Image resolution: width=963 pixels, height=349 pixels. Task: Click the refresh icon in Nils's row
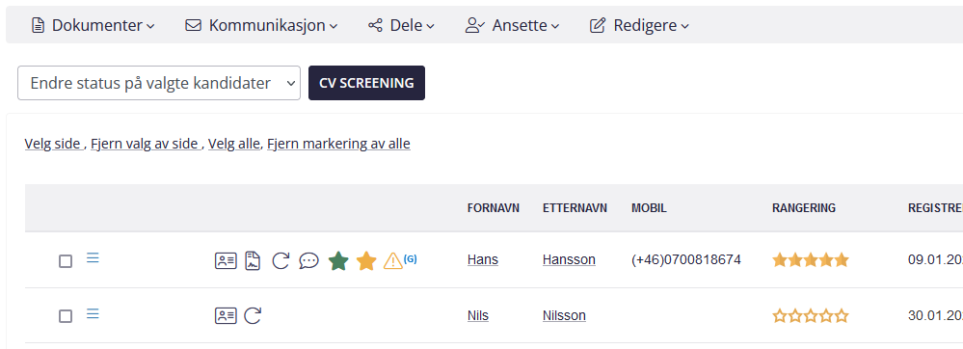[x=253, y=316]
